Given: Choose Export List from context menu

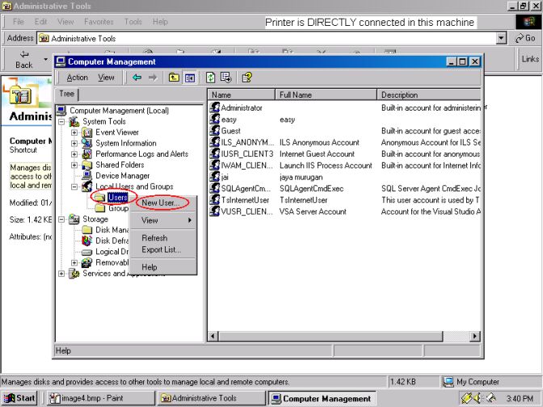Looking at the screenshot, I should (161, 250).
